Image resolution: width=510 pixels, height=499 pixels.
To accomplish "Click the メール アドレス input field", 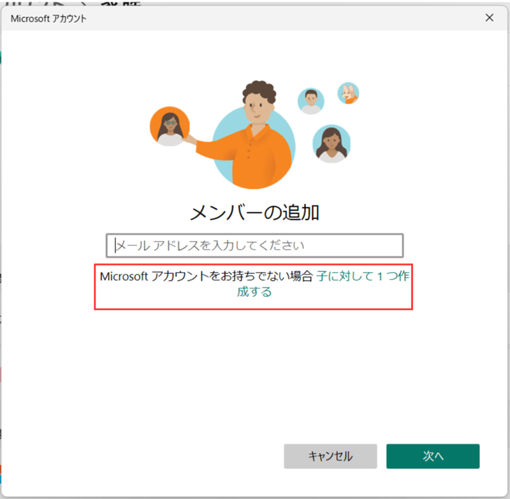I will [254, 245].
